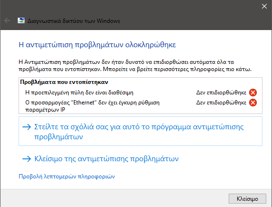Click the arrow icon next to Στείλτε τα σχόλιά σας
The height and width of the screenshot is (207, 272).
(27, 127)
